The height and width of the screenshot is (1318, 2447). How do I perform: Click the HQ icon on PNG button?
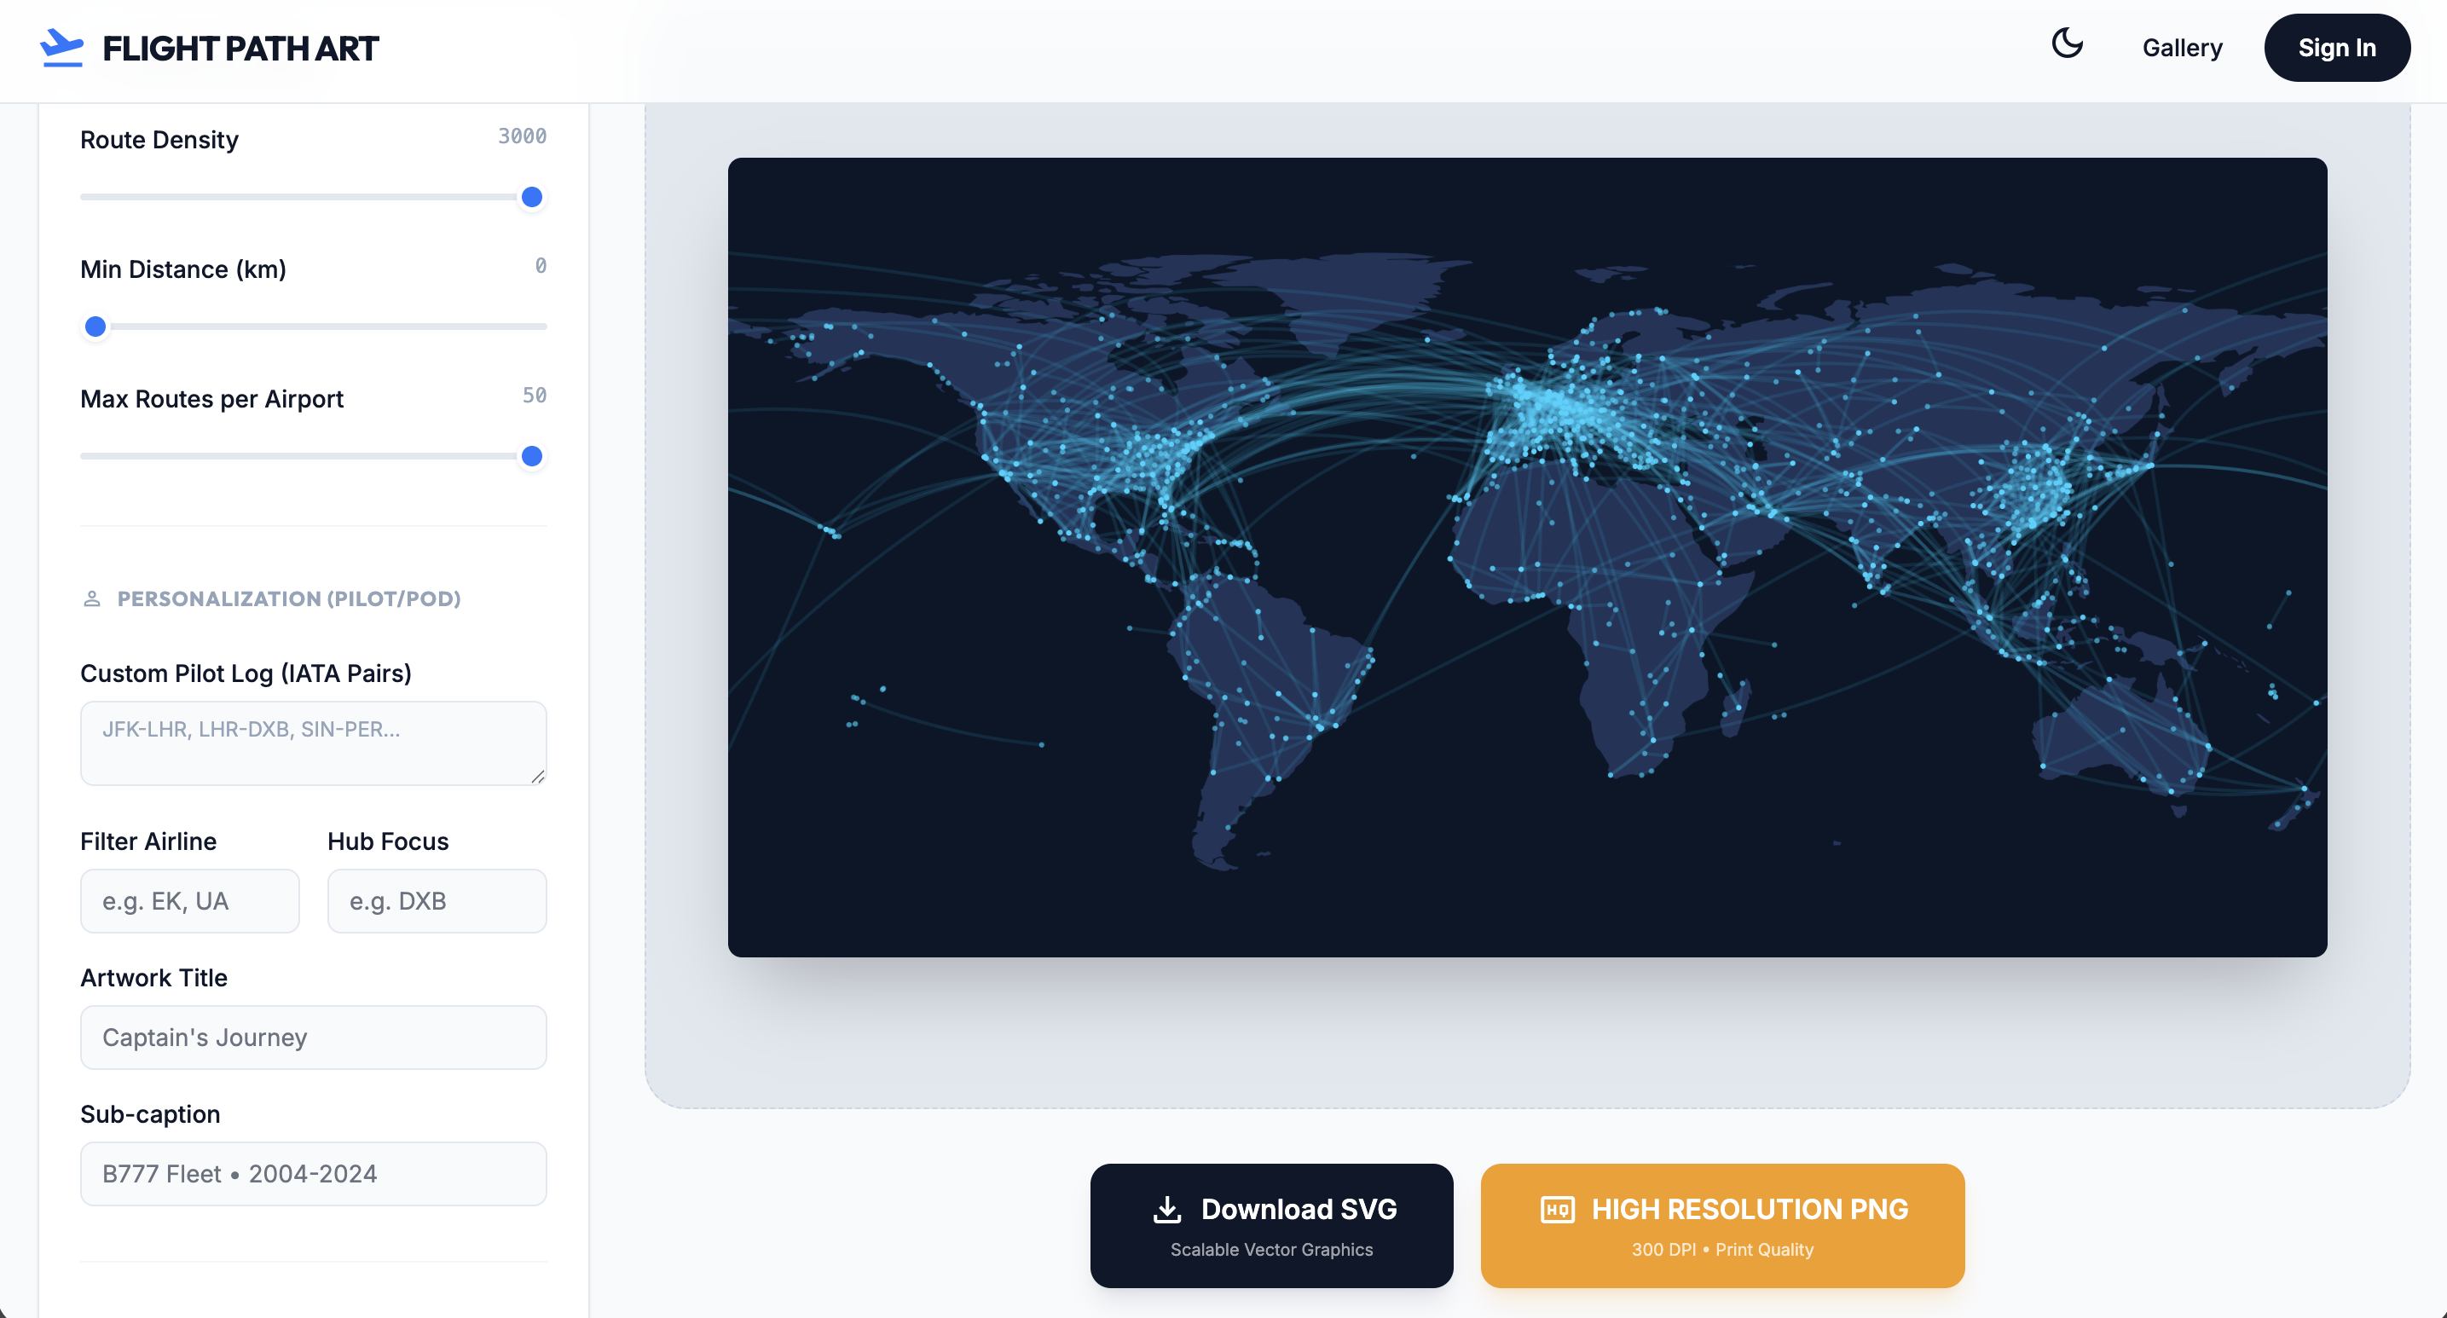pos(1558,1210)
